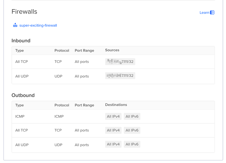Screen dimensions: 226x163
Task: Click the Protocol header in Inbound table
Action: [x=62, y=50]
